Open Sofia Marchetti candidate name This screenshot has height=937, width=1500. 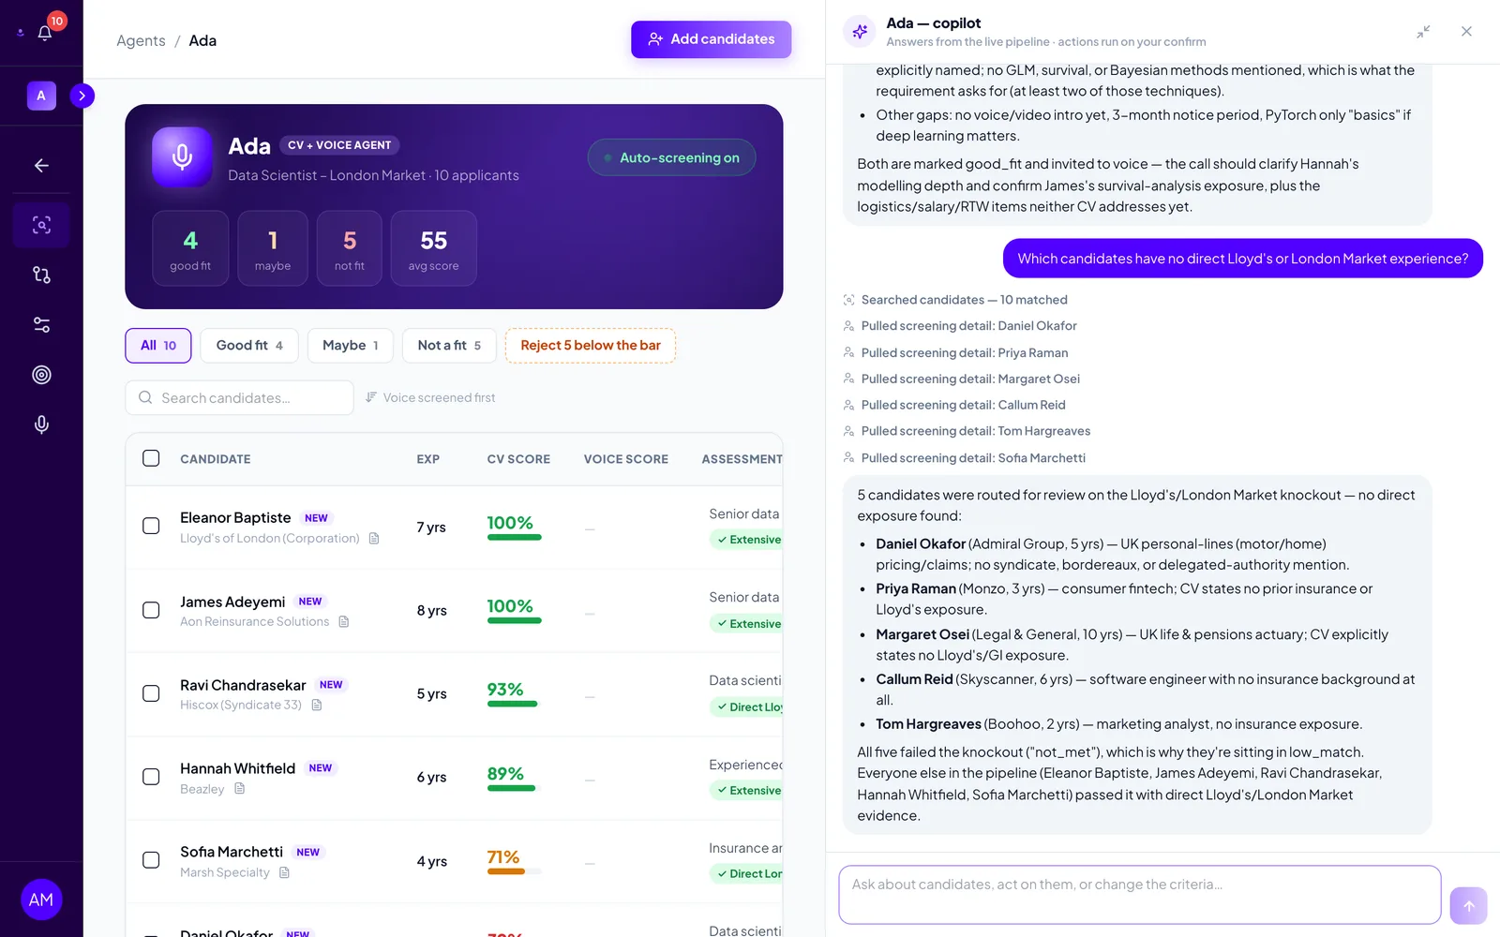pyautogui.click(x=232, y=852)
